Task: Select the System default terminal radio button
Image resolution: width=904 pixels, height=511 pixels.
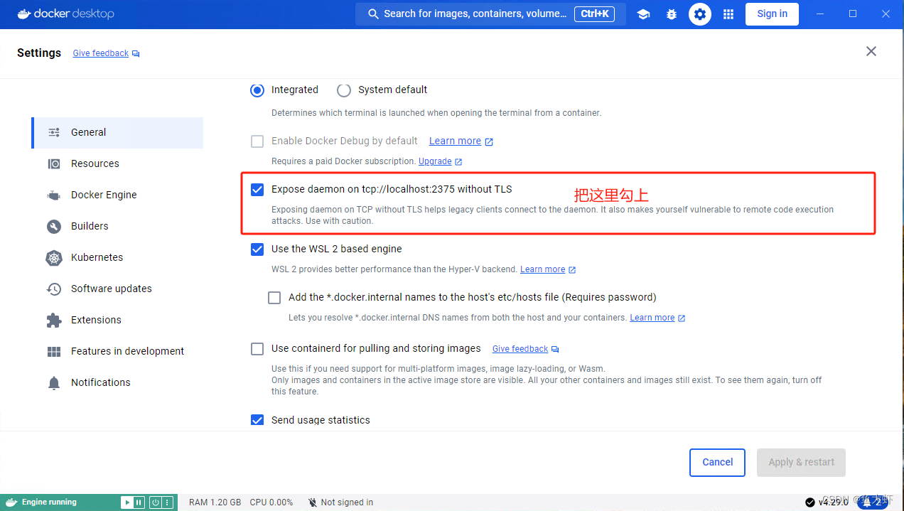Action: click(344, 90)
